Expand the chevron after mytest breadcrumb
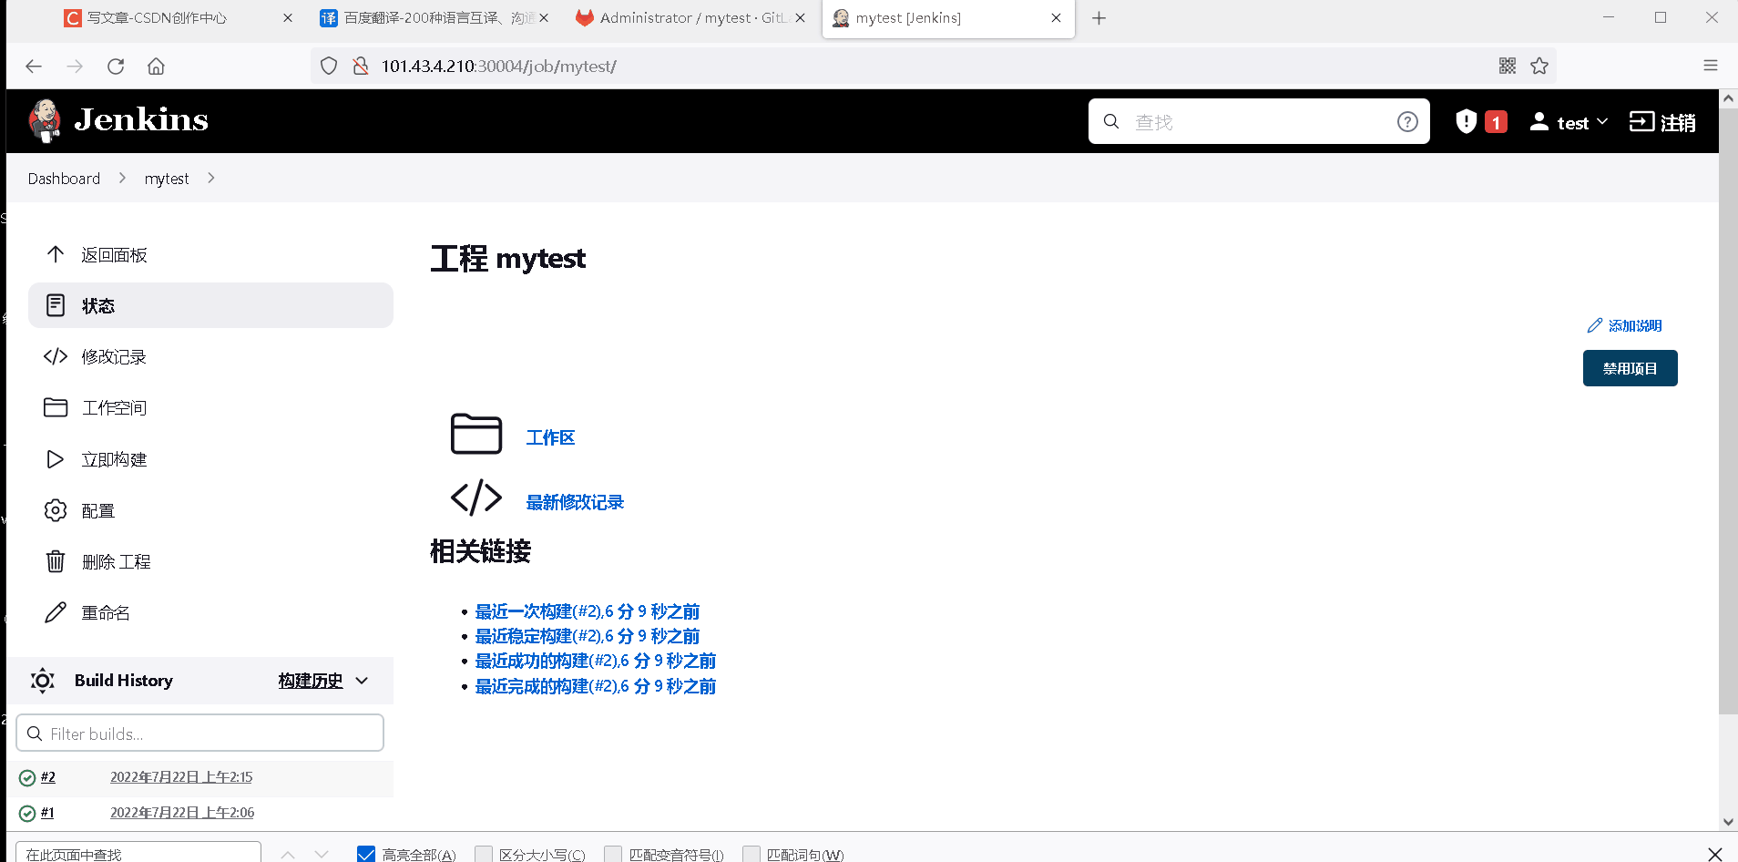1738x862 pixels. 211,178
